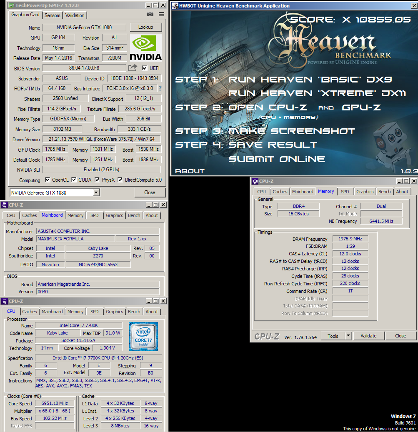Viewport: 418px width, 432px height.
Task: Click the Command Rate 1T value
Action: (350, 291)
